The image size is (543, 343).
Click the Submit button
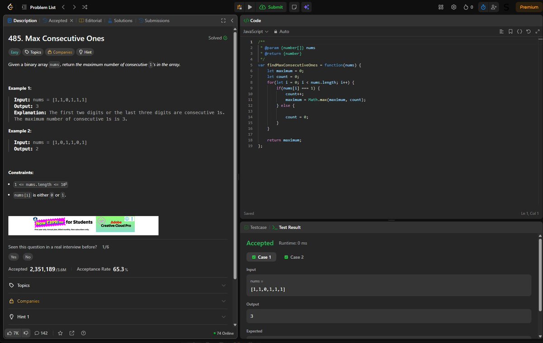coord(271,7)
